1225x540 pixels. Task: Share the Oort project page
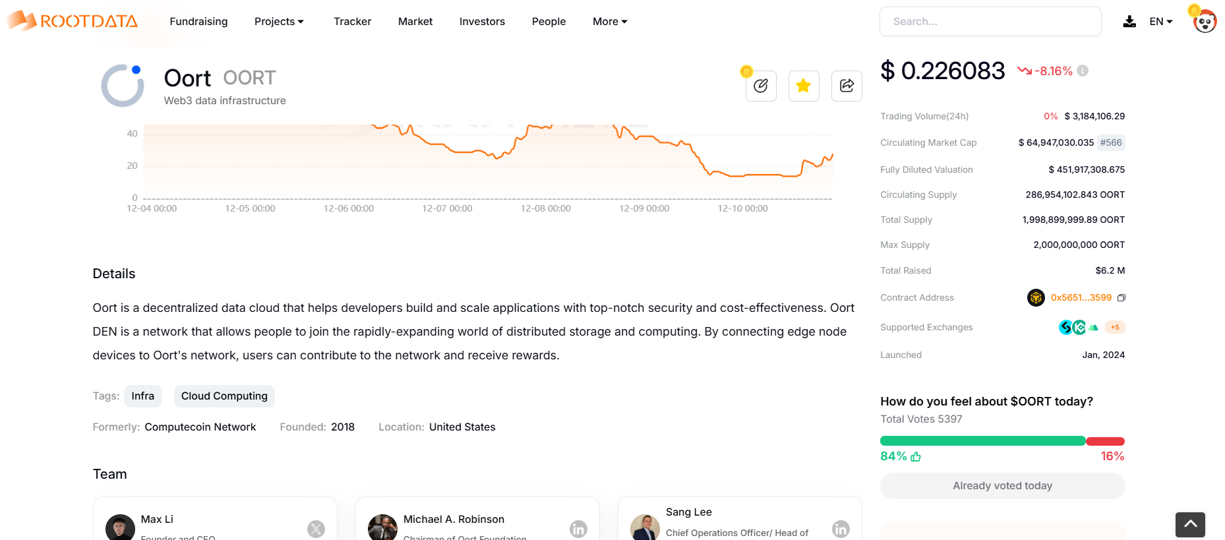(847, 86)
